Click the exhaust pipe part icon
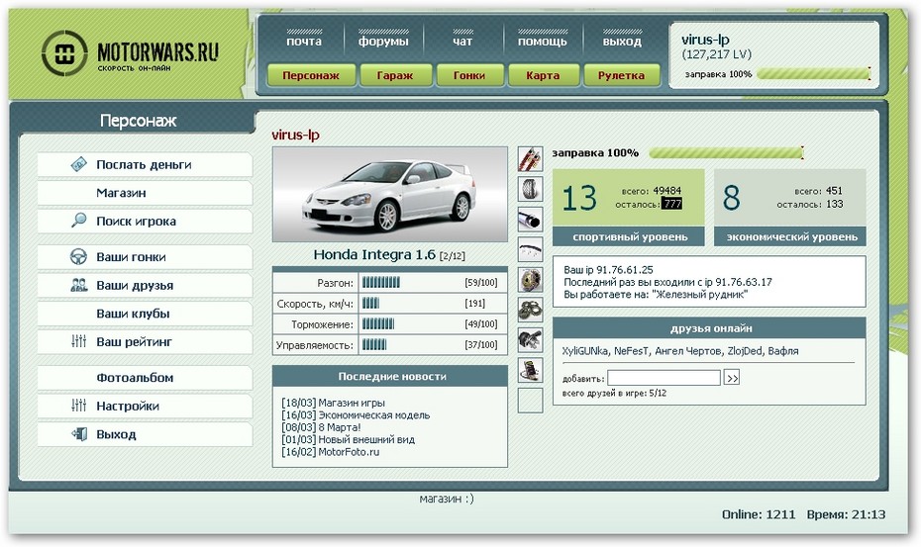Image resolution: width=921 pixels, height=547 pixels. click(x=530, y=221)
